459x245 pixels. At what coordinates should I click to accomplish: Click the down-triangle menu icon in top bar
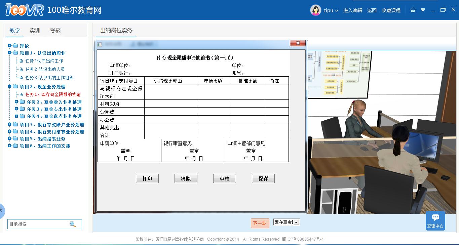point(423,10)
